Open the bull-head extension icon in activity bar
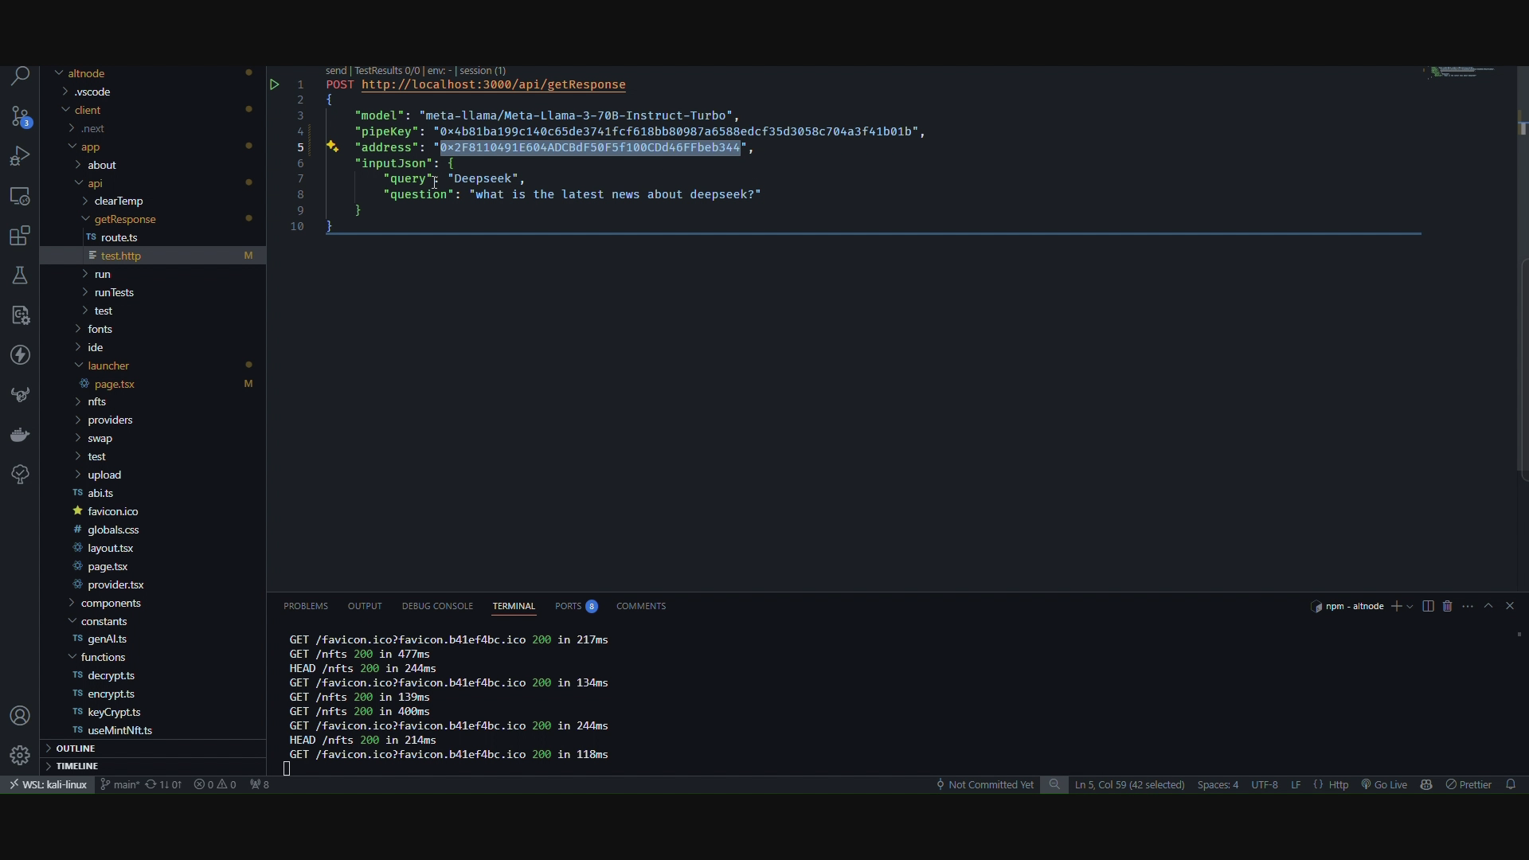This screenshot has width=1529, height=860. 20,395
